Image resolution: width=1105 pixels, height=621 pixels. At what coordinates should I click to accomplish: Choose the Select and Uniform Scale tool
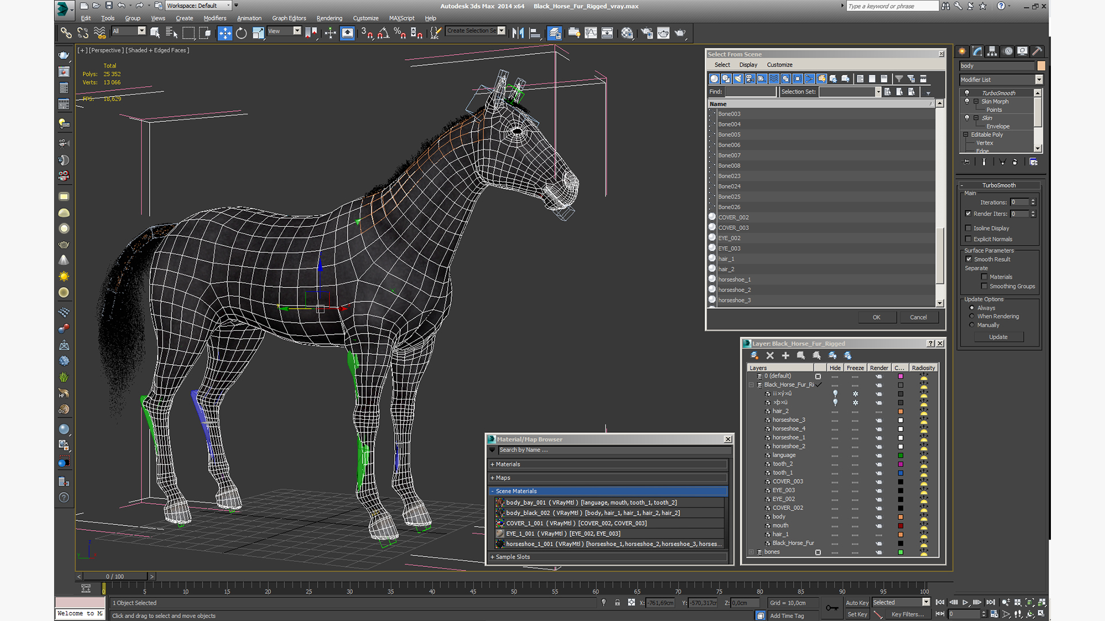[258, 33]
